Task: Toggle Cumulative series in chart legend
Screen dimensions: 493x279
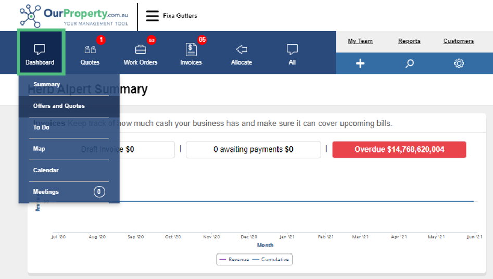Action: click(x=271, y=260)
